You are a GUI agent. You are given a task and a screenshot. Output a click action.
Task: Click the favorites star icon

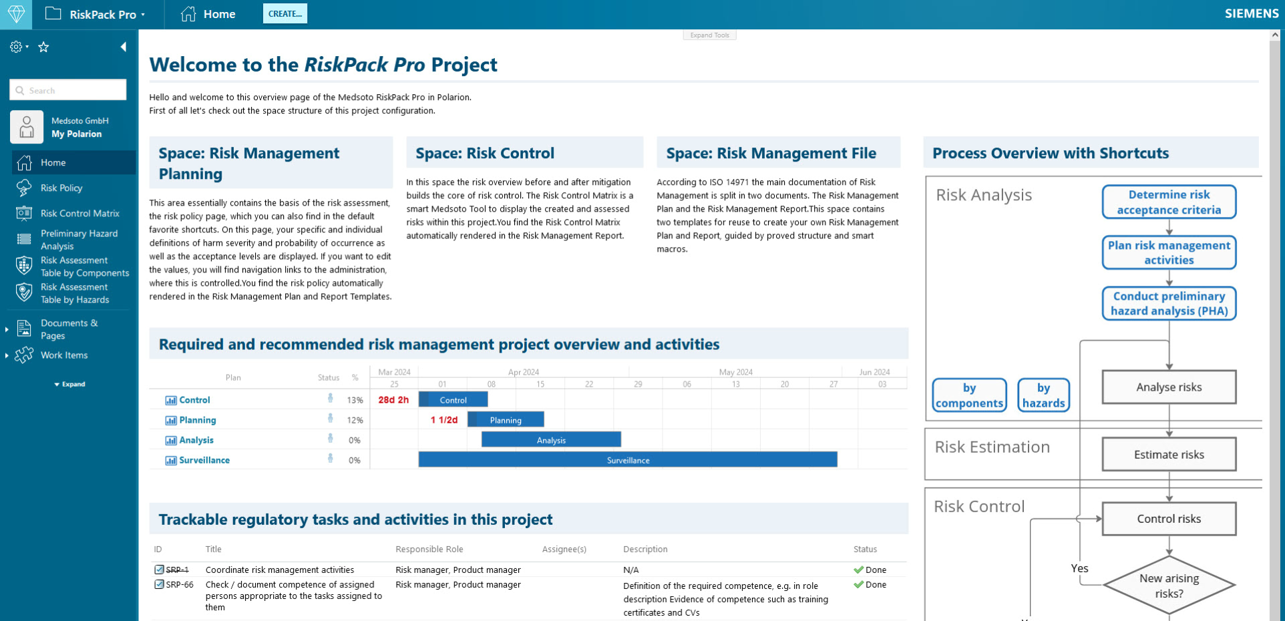click(44, 47)
